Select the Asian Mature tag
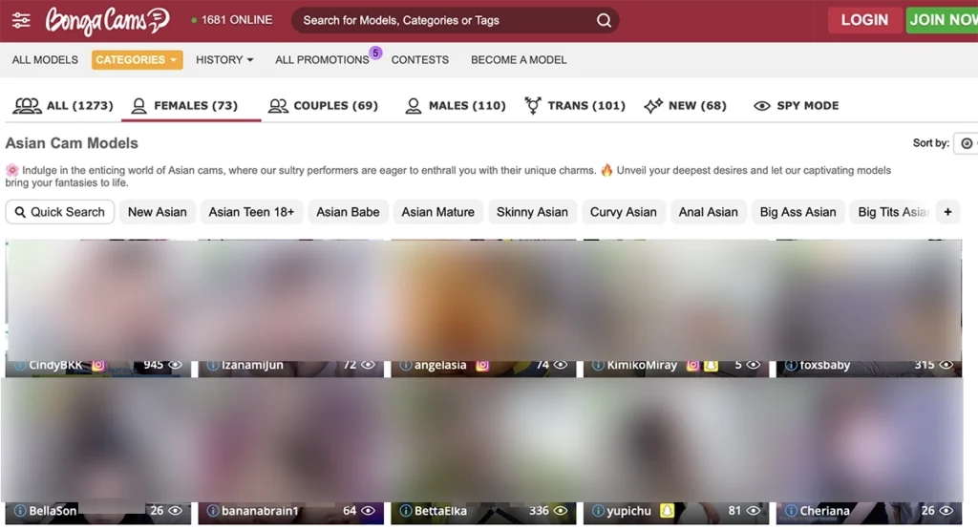The height and width of the screenshot is (530, 978). coord(437,212)
